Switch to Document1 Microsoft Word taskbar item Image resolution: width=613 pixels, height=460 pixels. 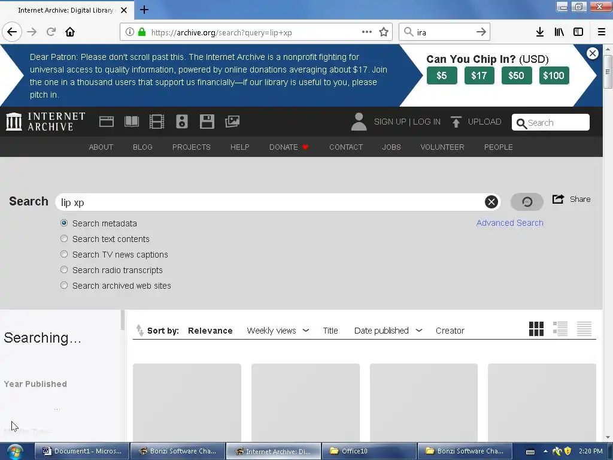point(81,451)
